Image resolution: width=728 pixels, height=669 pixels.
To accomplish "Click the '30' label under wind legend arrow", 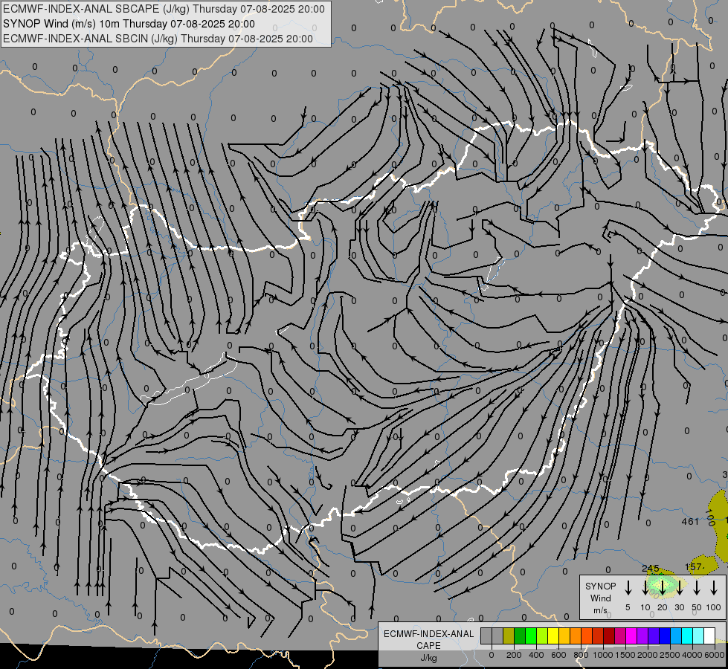I will (679, 607).
